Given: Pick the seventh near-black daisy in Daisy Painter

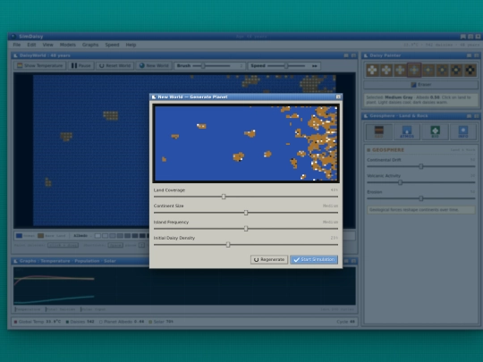Looking at the screenshot, I should coord(456,71).
